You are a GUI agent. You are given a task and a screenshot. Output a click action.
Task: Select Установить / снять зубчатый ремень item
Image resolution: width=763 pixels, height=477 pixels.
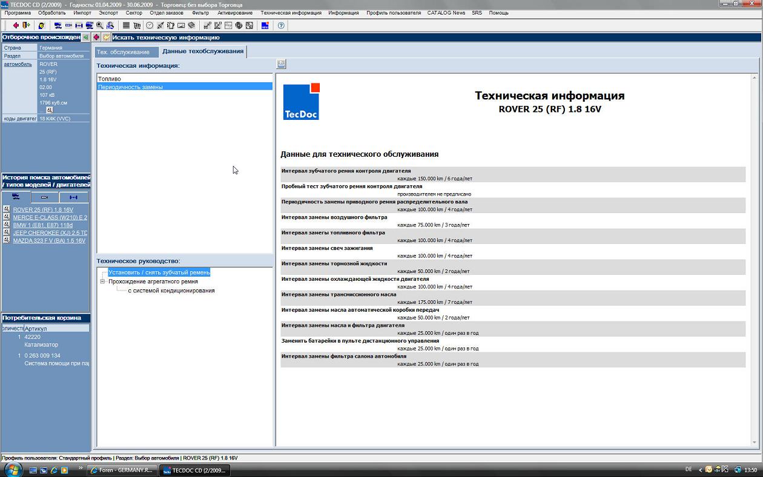coord(159,272)
